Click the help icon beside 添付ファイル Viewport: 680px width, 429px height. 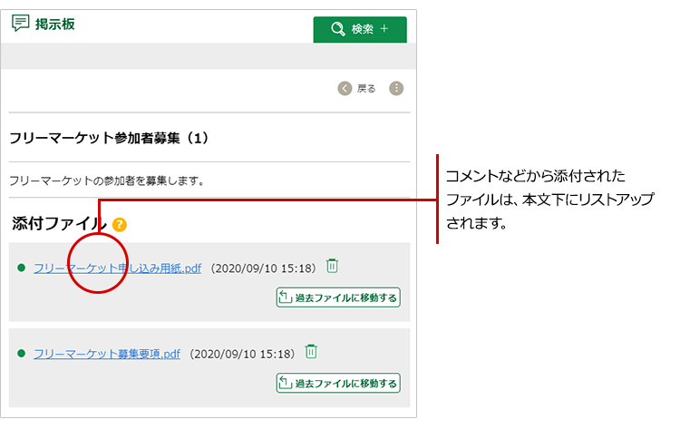(x=120, y=224)
